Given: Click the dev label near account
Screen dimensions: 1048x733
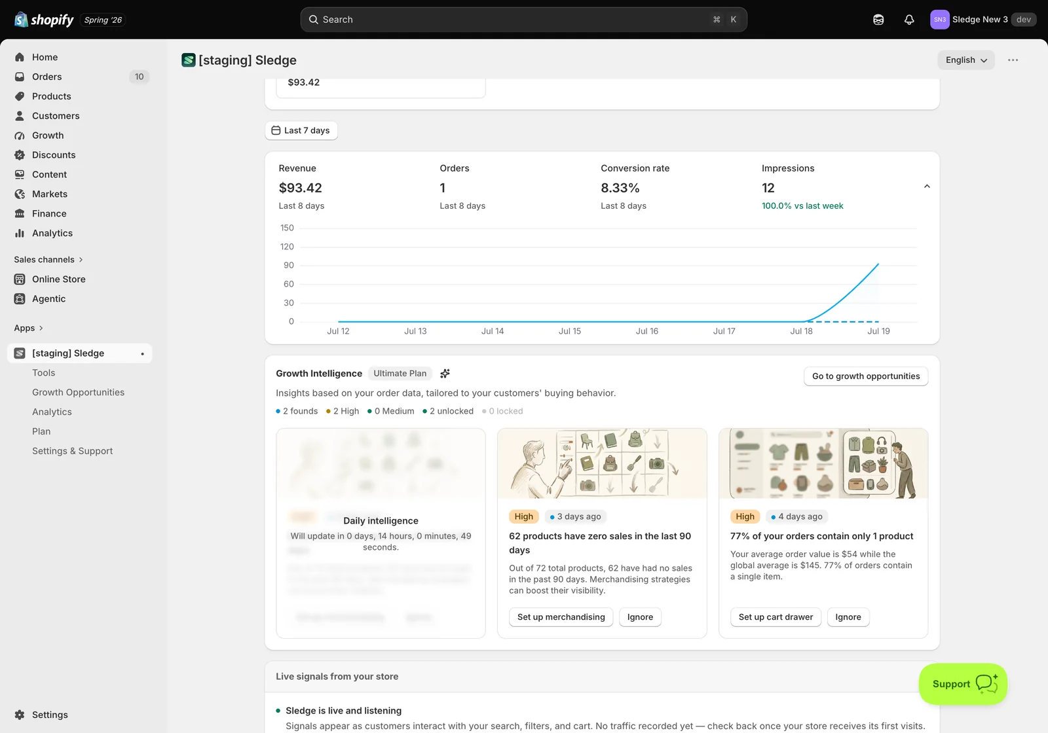Looking at the screenshot, I should click(x=1024, y=20).
